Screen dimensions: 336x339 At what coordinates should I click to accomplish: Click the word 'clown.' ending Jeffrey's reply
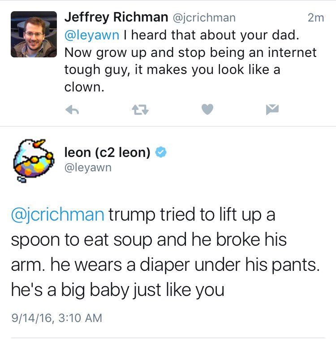[x=84, y=87]
